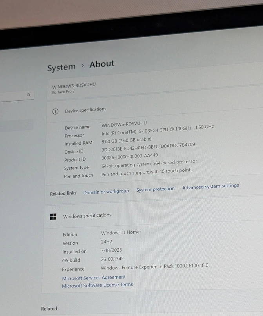The height and width of the screenshot is (316, 263).
Task: Click the System type label
Action: click(x=76, y=168)
